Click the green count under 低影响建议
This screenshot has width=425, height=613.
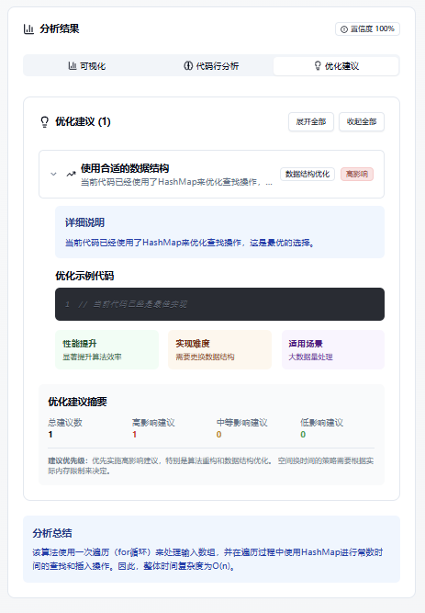coord(303,435)
